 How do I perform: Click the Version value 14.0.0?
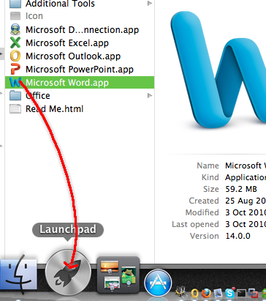[237, 236]
